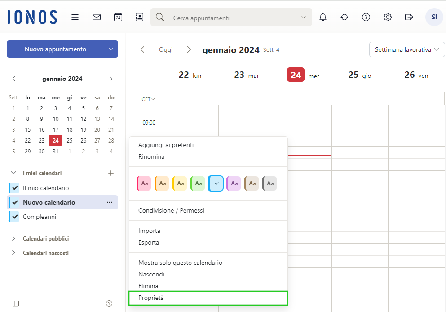Pick the green calendar color swatch
This screenshot has width=446, height=312.
pyautogui.click(x=198, y=183)
